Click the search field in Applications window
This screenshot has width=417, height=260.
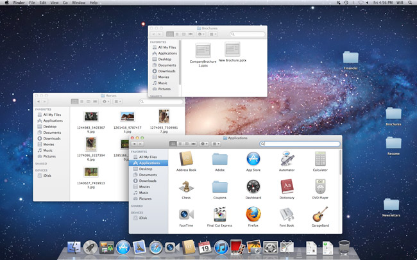point(302,143)
